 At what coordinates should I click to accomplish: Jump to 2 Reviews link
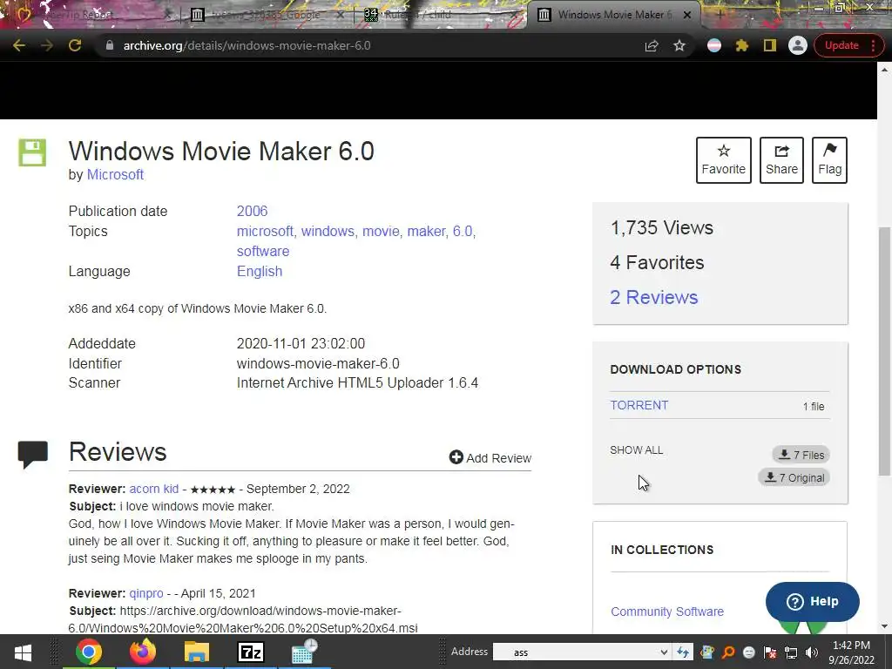(653, 298)
